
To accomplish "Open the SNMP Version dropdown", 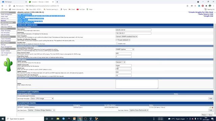I will [120, 62].
